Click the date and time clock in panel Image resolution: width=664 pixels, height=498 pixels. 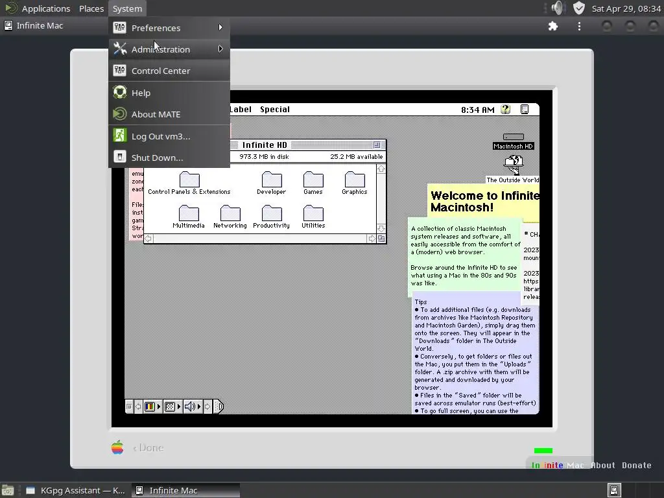pos(626,8)
